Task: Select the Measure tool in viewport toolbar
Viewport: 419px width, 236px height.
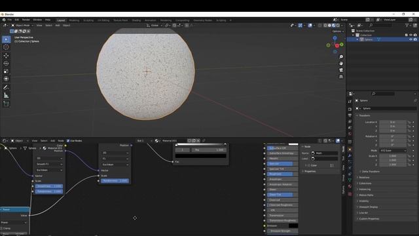Action: tap(6, 96)
